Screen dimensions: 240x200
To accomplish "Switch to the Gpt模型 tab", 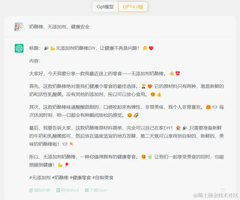I will [105, 6].
